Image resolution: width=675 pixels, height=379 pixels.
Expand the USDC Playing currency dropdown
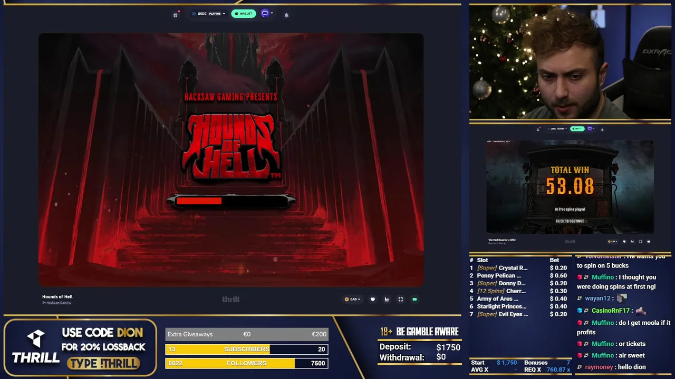coord(208,14)
